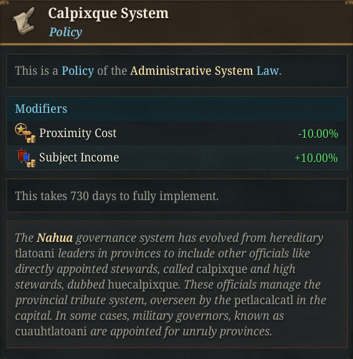Open the highlighted Nahua link
Viewport: 353px width, 359px height.
click(x=55, y=237)
